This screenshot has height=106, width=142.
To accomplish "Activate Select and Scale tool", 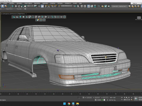I will [x=22, y=6].
